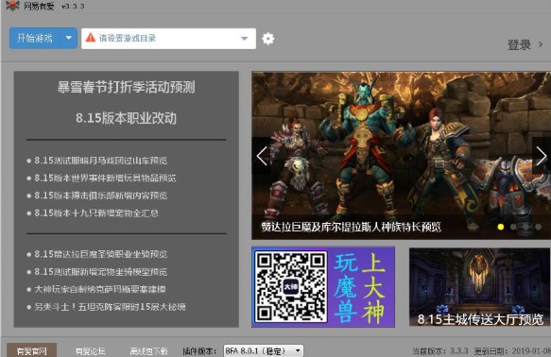Open the dropdown arrow beside 开始游戏
Viewport: 551px width, 357px height.
(69, 38)
